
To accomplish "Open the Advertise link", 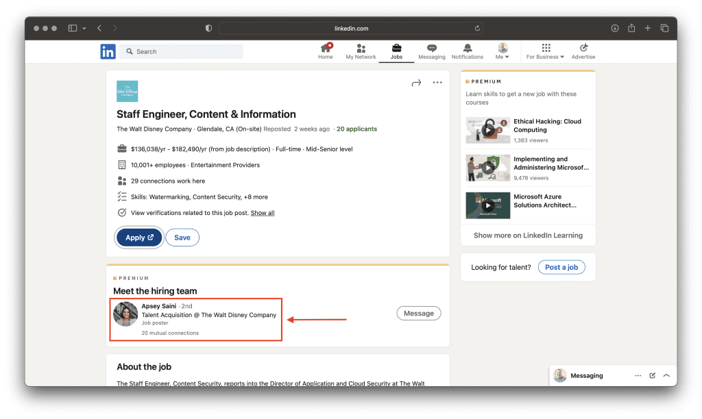I will [583, 51].
